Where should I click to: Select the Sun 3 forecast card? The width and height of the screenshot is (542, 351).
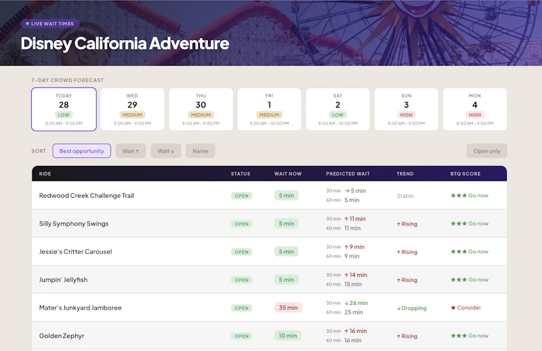(x=406, y=109)
